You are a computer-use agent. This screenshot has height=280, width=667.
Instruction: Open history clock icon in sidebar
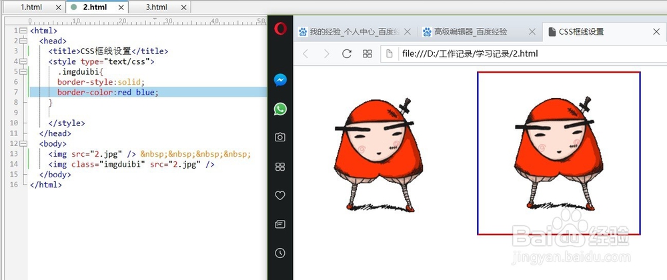click(280, 253)
